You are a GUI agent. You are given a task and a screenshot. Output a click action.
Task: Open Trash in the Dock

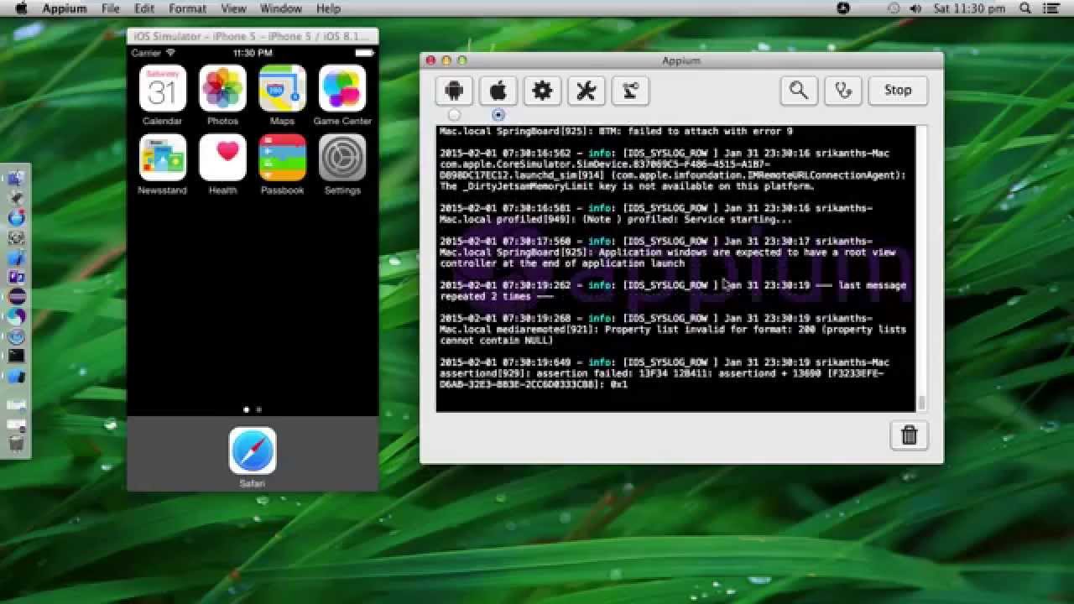[16, 445]
